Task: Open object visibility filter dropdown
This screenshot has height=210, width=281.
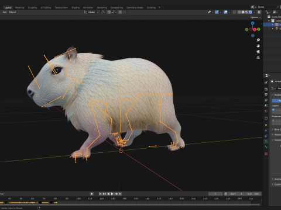Action: 210,12
